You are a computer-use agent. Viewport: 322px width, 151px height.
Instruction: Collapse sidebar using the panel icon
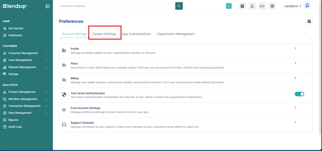pyautogui.click(x=47, y=6)
